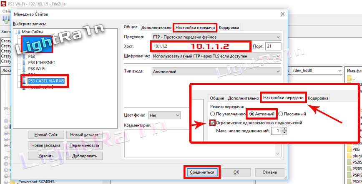Click the server icon beside PS3 ETHERNET

click(24, 62)
